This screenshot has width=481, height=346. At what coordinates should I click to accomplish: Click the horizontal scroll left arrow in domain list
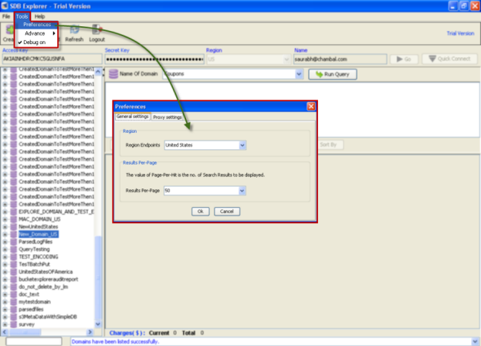click(x=5, y=332)
